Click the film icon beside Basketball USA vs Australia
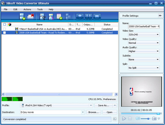 (x=16, y=29)
